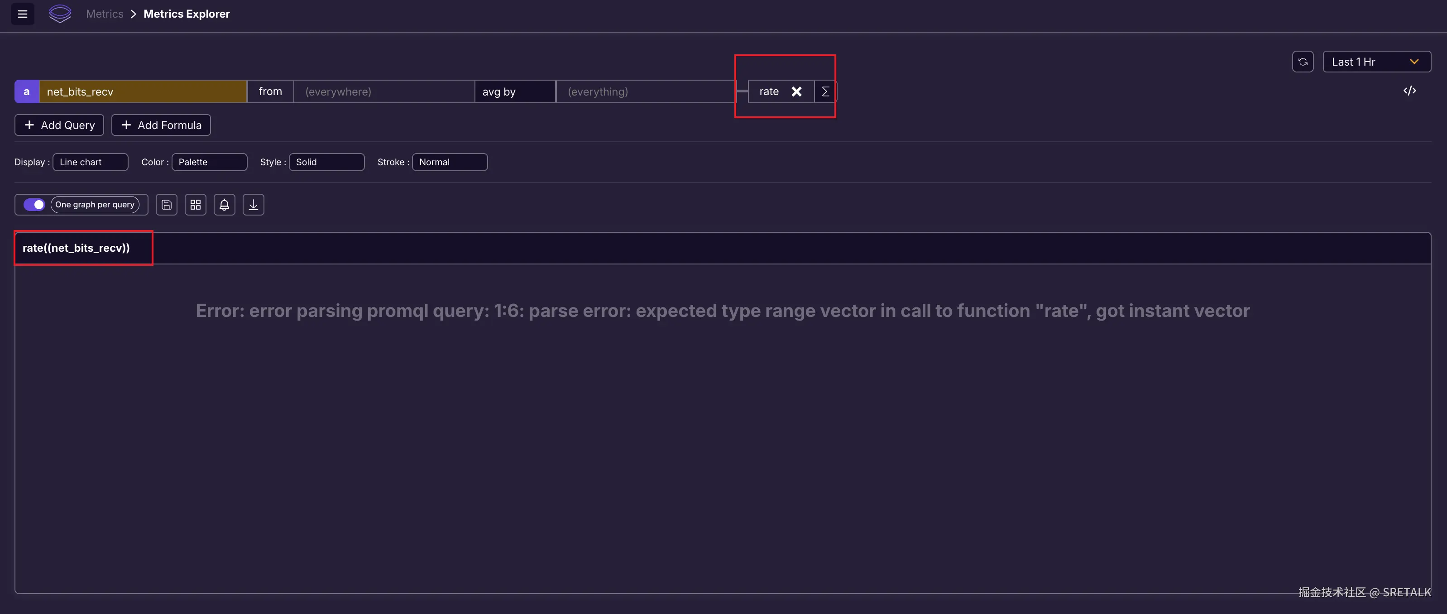Click the refresh icon near time range
Screen dimensions: 1447x614
(x=1303, y=62)
